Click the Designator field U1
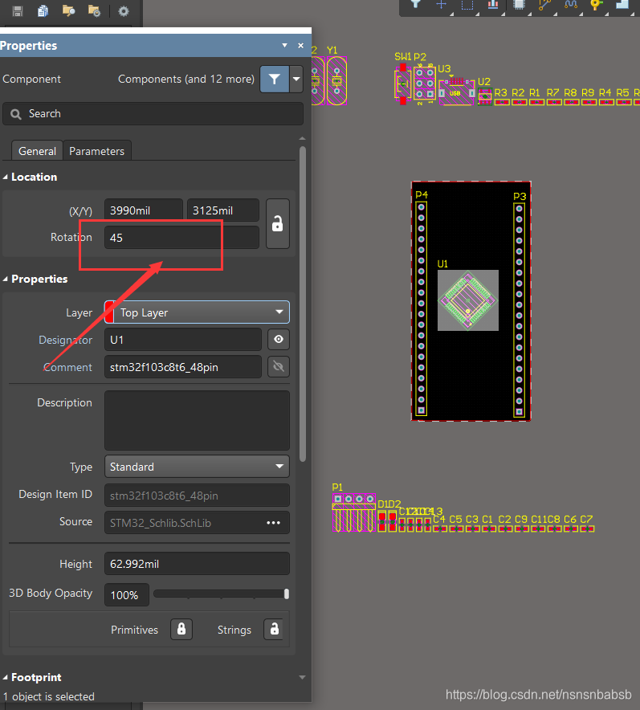Image resolution: width=640 pixels, height=710 pixels. [x=183, y=340]
